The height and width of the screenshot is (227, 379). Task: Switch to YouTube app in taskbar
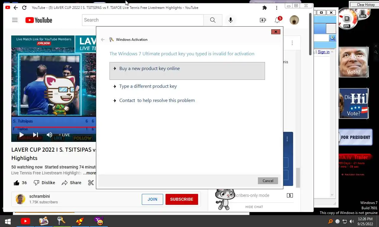25,221
